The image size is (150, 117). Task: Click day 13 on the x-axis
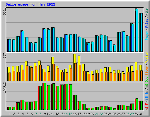62,114
